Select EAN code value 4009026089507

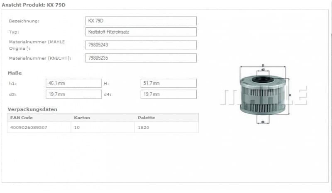(29, 128)
